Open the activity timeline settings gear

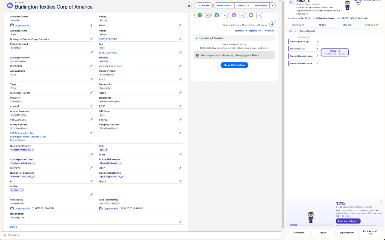(272, 24)
